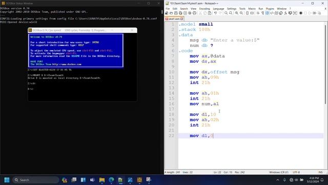
Task: Open the Window menu
Action: pos(281,9)
